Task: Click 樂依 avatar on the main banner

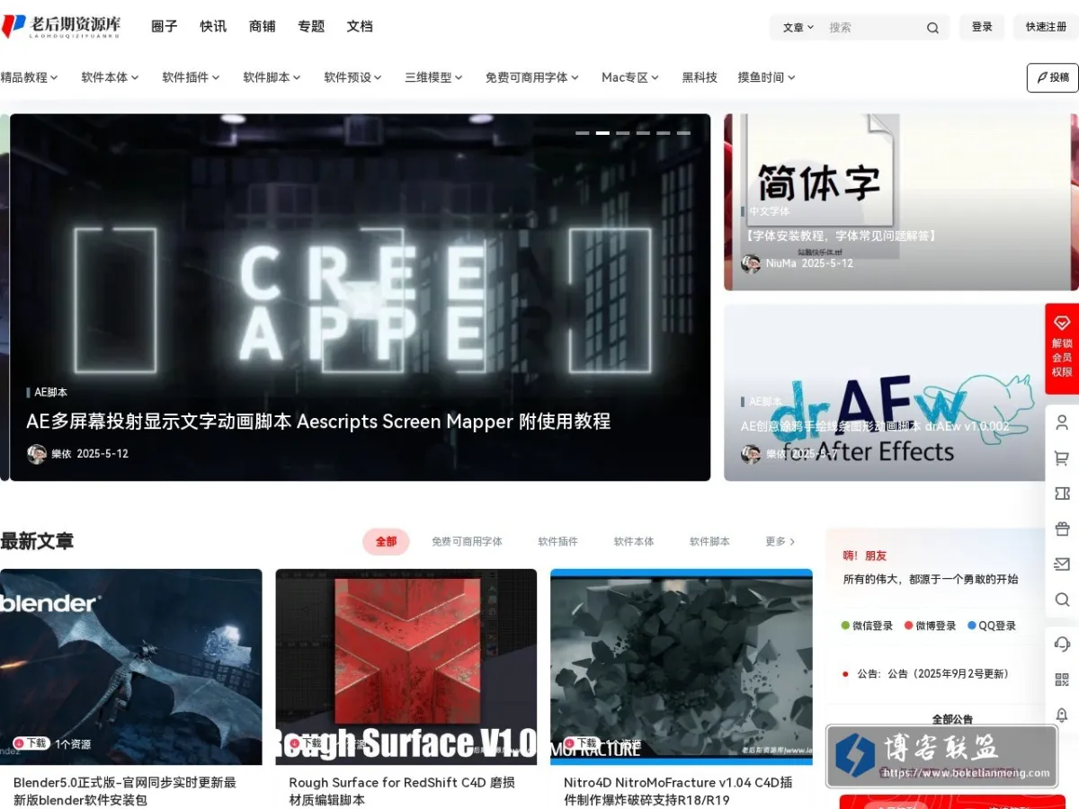Action: (36, 454)
